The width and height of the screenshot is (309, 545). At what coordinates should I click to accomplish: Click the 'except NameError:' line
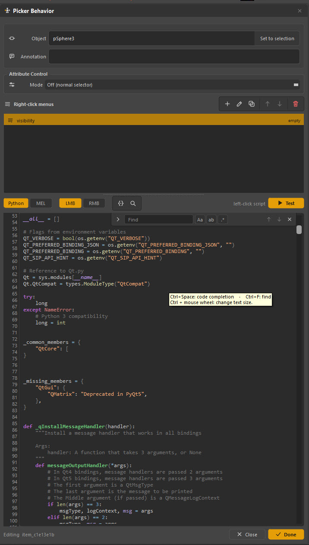pyautogui.click(x=49, y=310)
